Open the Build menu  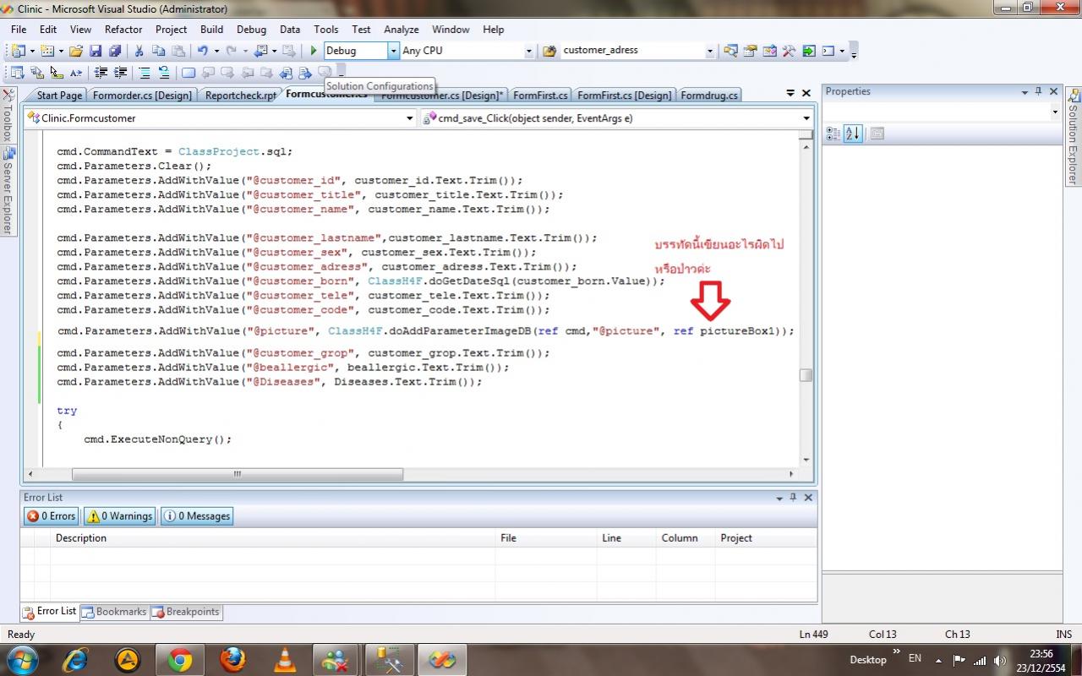212,29
